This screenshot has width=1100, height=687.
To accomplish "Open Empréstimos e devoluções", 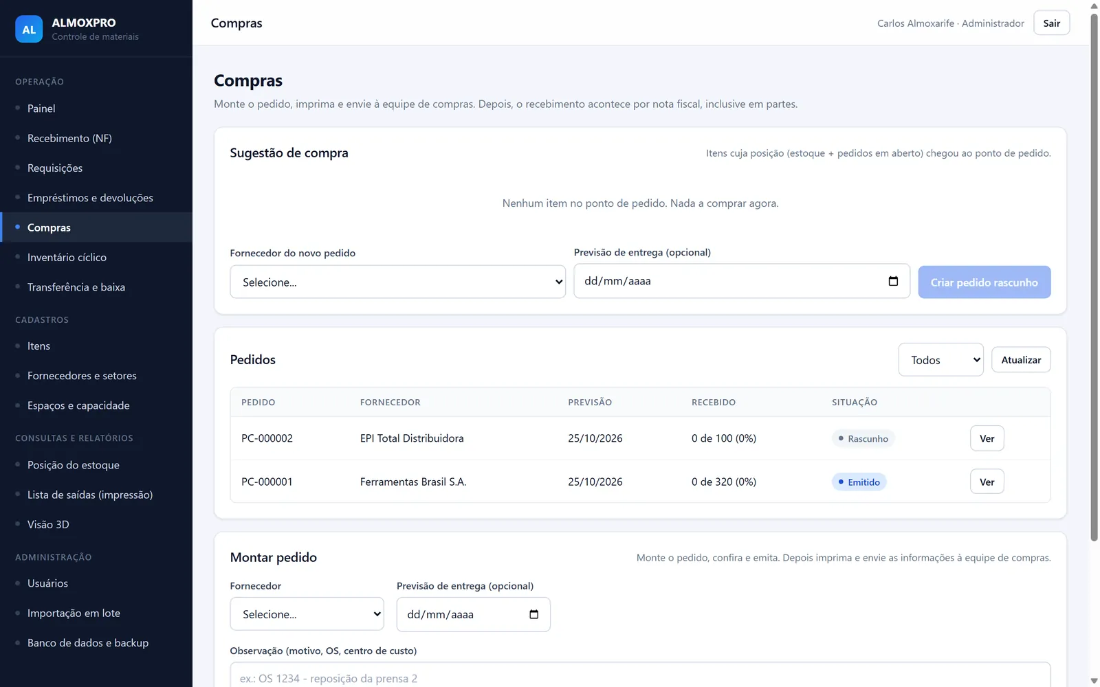I will click(96, 198).
